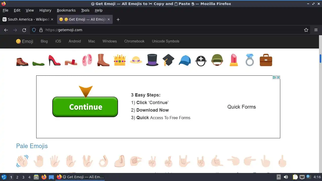Open the Android navigation link
Image resolution: width=322 pixels, height=181 pixels.
[75, 41]
